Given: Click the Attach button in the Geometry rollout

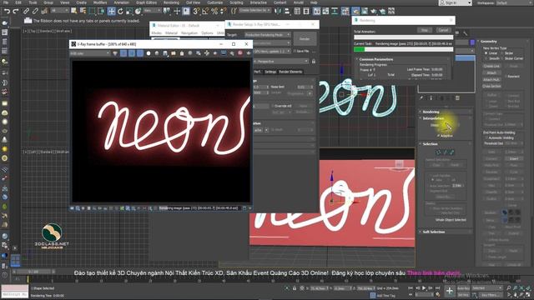Looking at the screenshot, I should tap(491, 73).
